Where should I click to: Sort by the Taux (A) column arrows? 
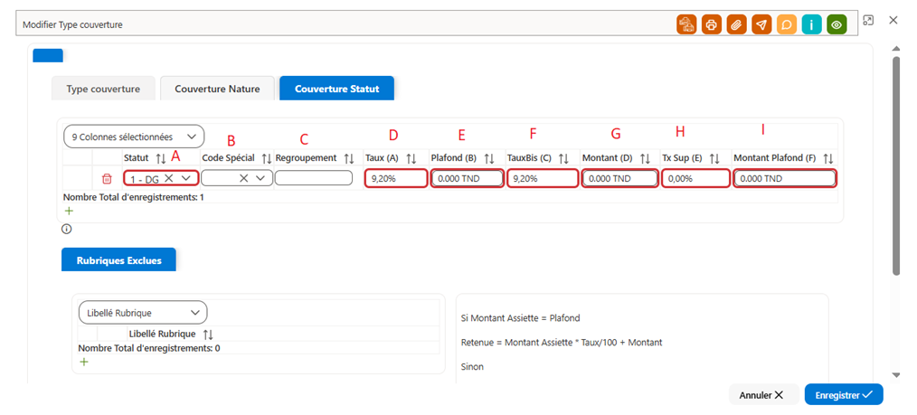click(411, 158)
